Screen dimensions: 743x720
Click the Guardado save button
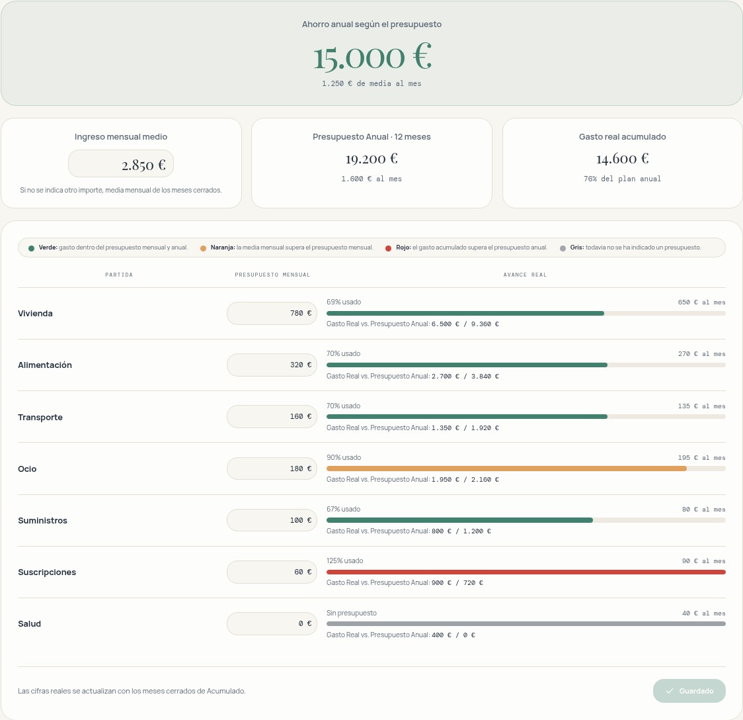point(689,691)
